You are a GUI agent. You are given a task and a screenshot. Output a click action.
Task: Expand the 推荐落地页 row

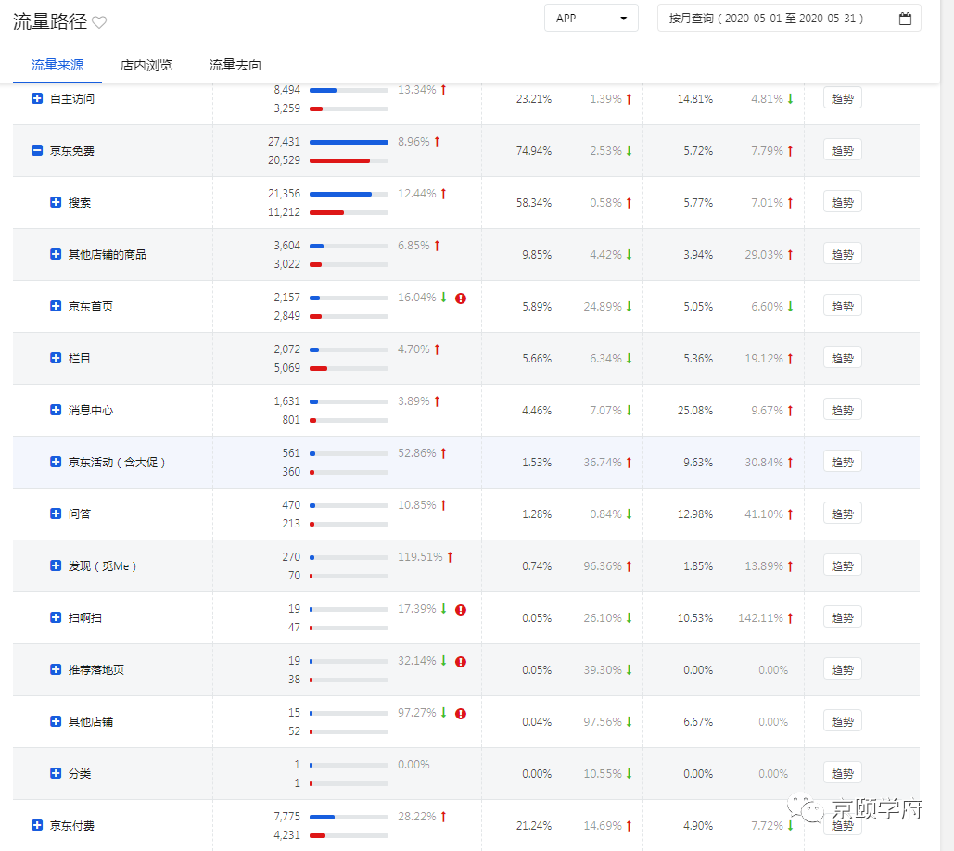click(56, 669)
